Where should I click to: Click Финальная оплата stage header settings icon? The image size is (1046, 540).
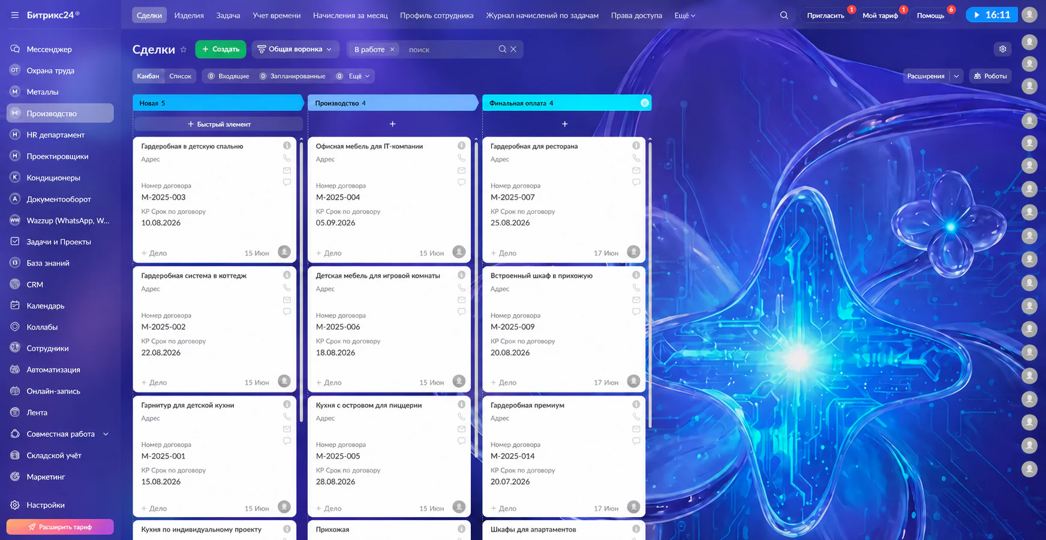pos(644,103)
